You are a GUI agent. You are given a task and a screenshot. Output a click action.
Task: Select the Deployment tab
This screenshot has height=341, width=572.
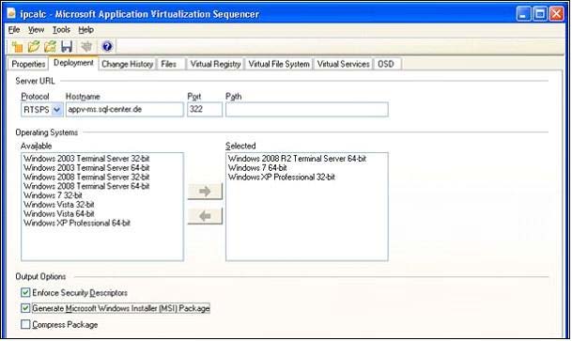point(73,63)
